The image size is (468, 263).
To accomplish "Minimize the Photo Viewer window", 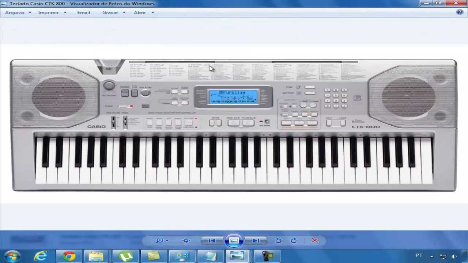I will coord(426,3).
